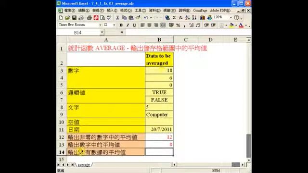Open the undo history dropdown arrow
The width and height of the screenshot is (308, 173).
[x=151, y=18]
